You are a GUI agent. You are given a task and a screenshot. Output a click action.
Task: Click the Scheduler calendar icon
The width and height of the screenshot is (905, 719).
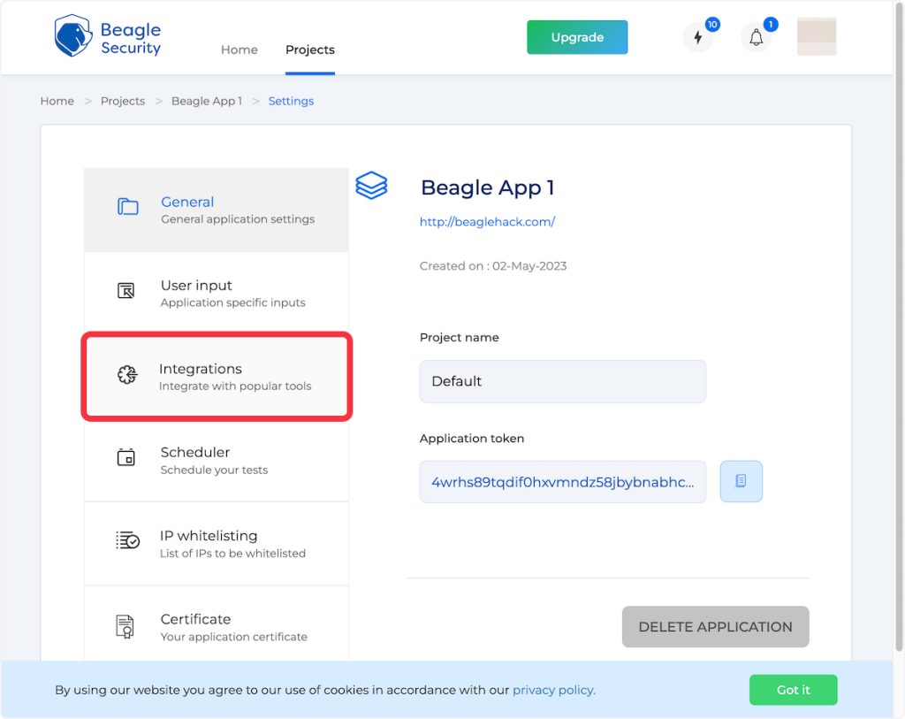(126, 458)
